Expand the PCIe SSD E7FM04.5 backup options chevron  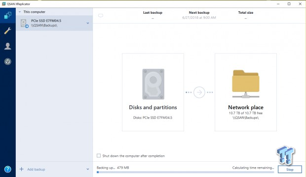click(x=88, y=23)
